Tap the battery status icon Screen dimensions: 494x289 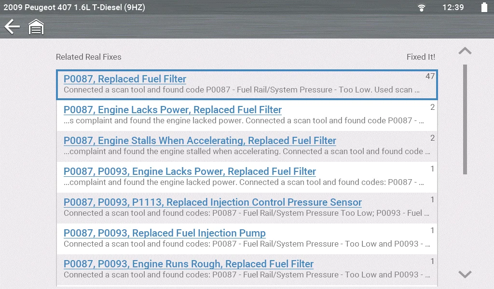pos(484,8)
